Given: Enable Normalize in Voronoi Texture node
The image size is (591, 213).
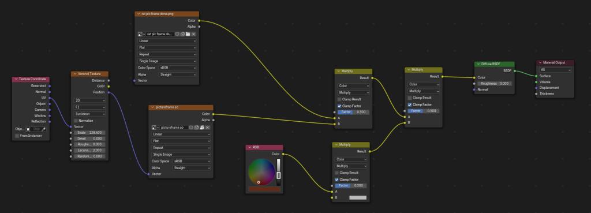Looking at the screenshot, I should click(x=76, y=121).
